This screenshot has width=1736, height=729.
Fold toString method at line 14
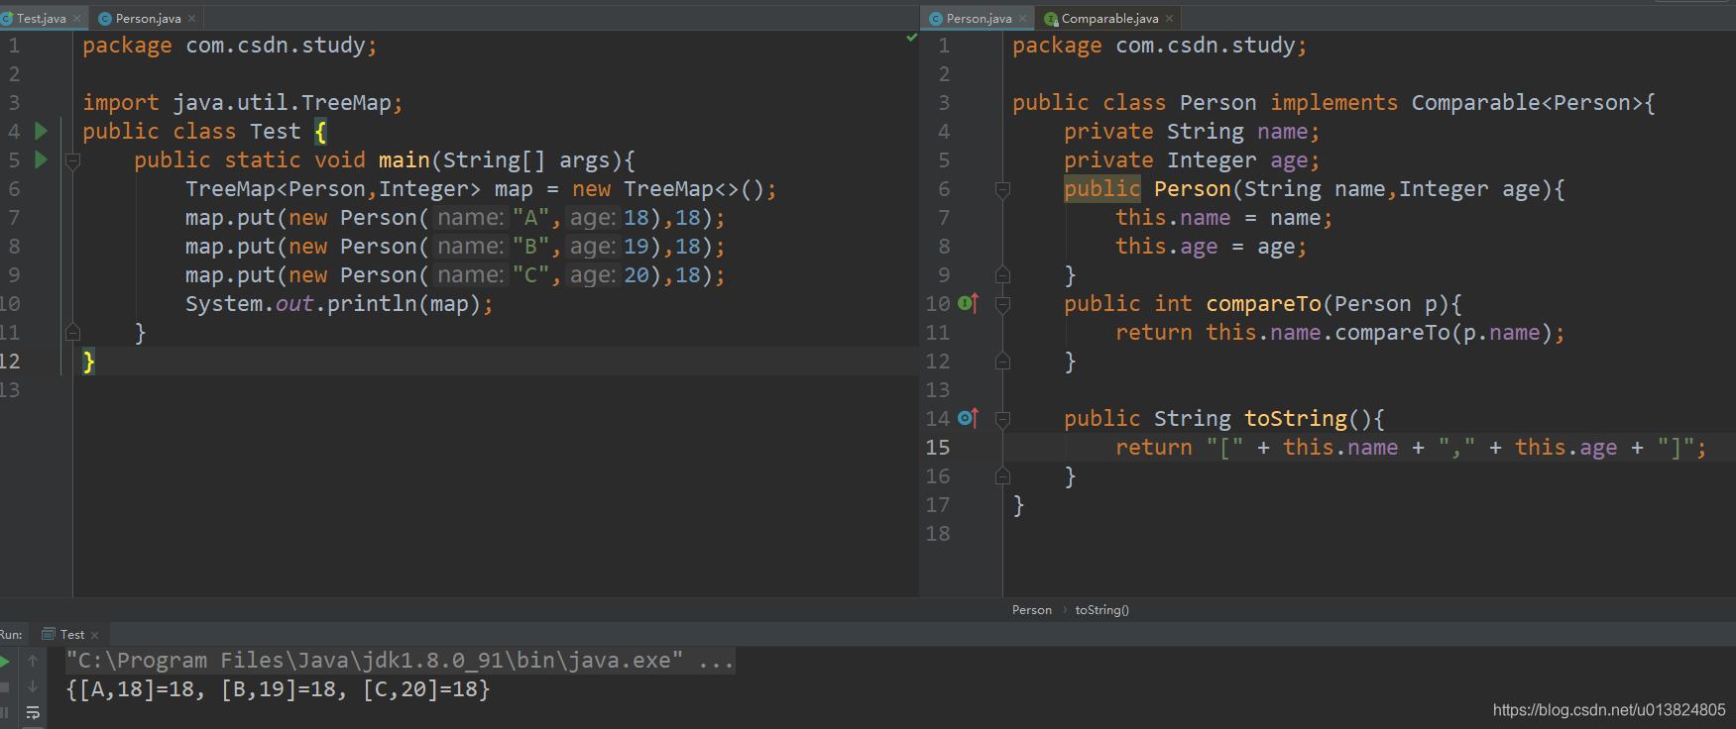1002,418
